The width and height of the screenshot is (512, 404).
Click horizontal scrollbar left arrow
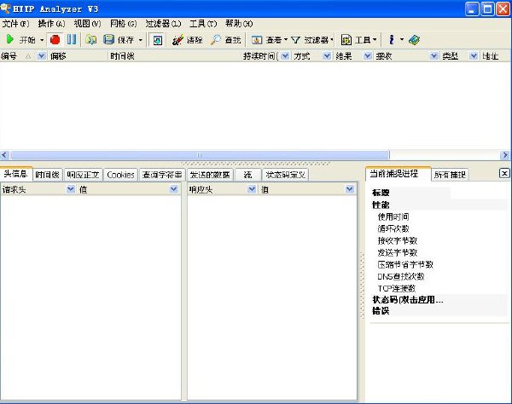click(4, 154)
